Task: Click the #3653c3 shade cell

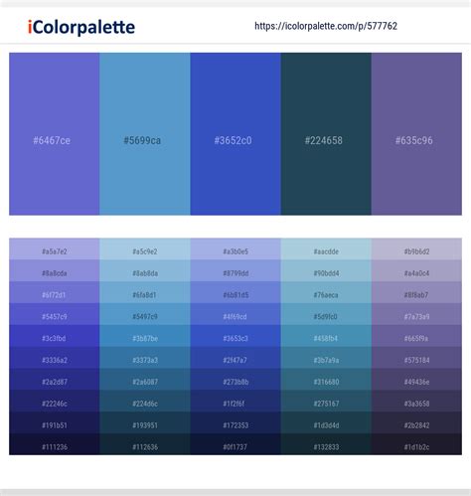Action: click(x=235, y=336)
